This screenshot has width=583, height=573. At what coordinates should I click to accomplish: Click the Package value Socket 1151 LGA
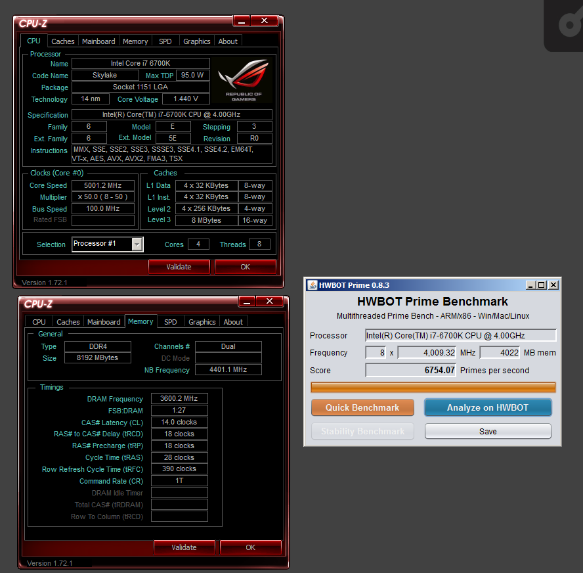(x=140, y=87)
